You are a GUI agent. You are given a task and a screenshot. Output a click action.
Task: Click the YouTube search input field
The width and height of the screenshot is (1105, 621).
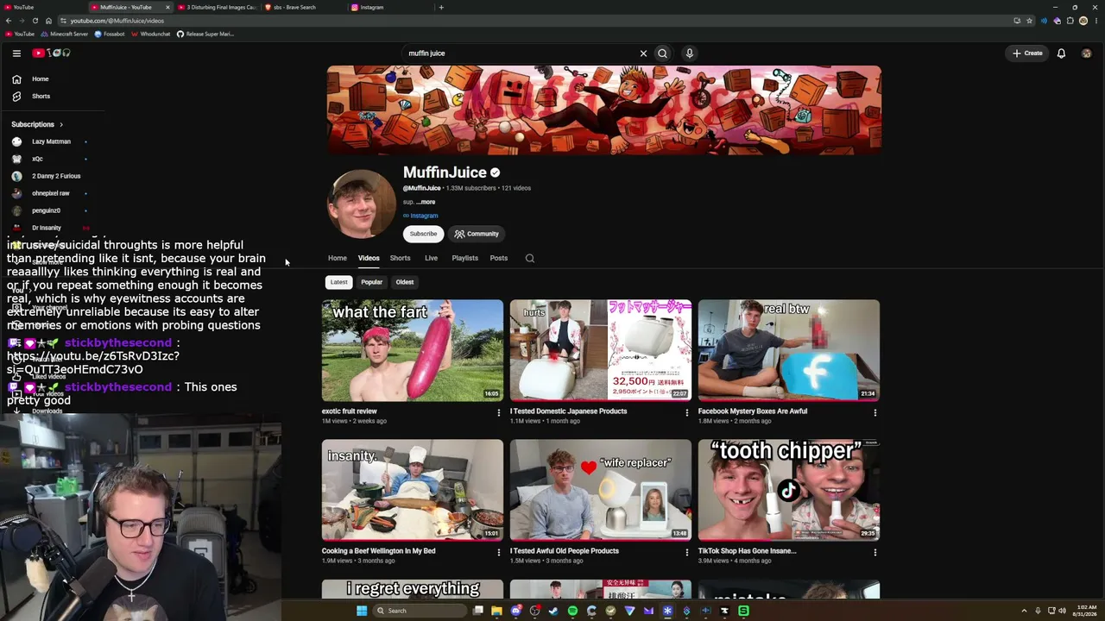tap(518, 53)
